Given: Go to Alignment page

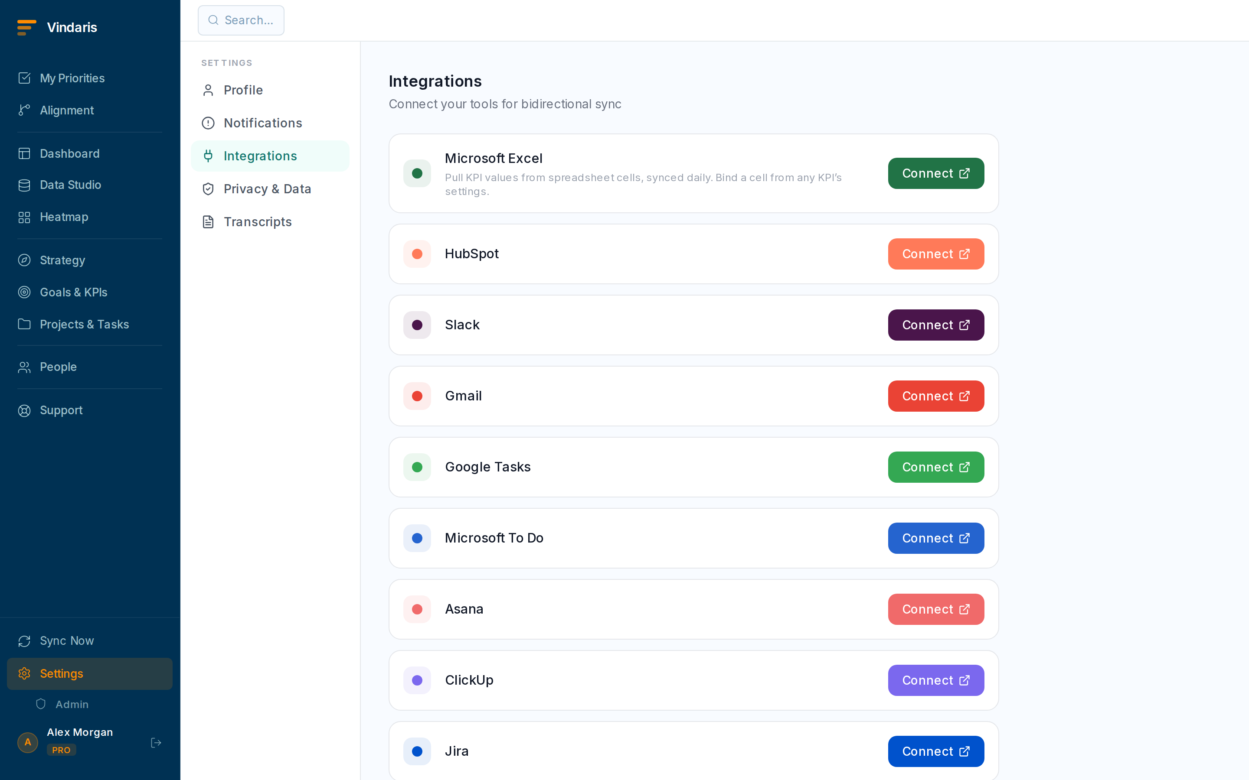Looking at the screenshot, I should [90, 110].
